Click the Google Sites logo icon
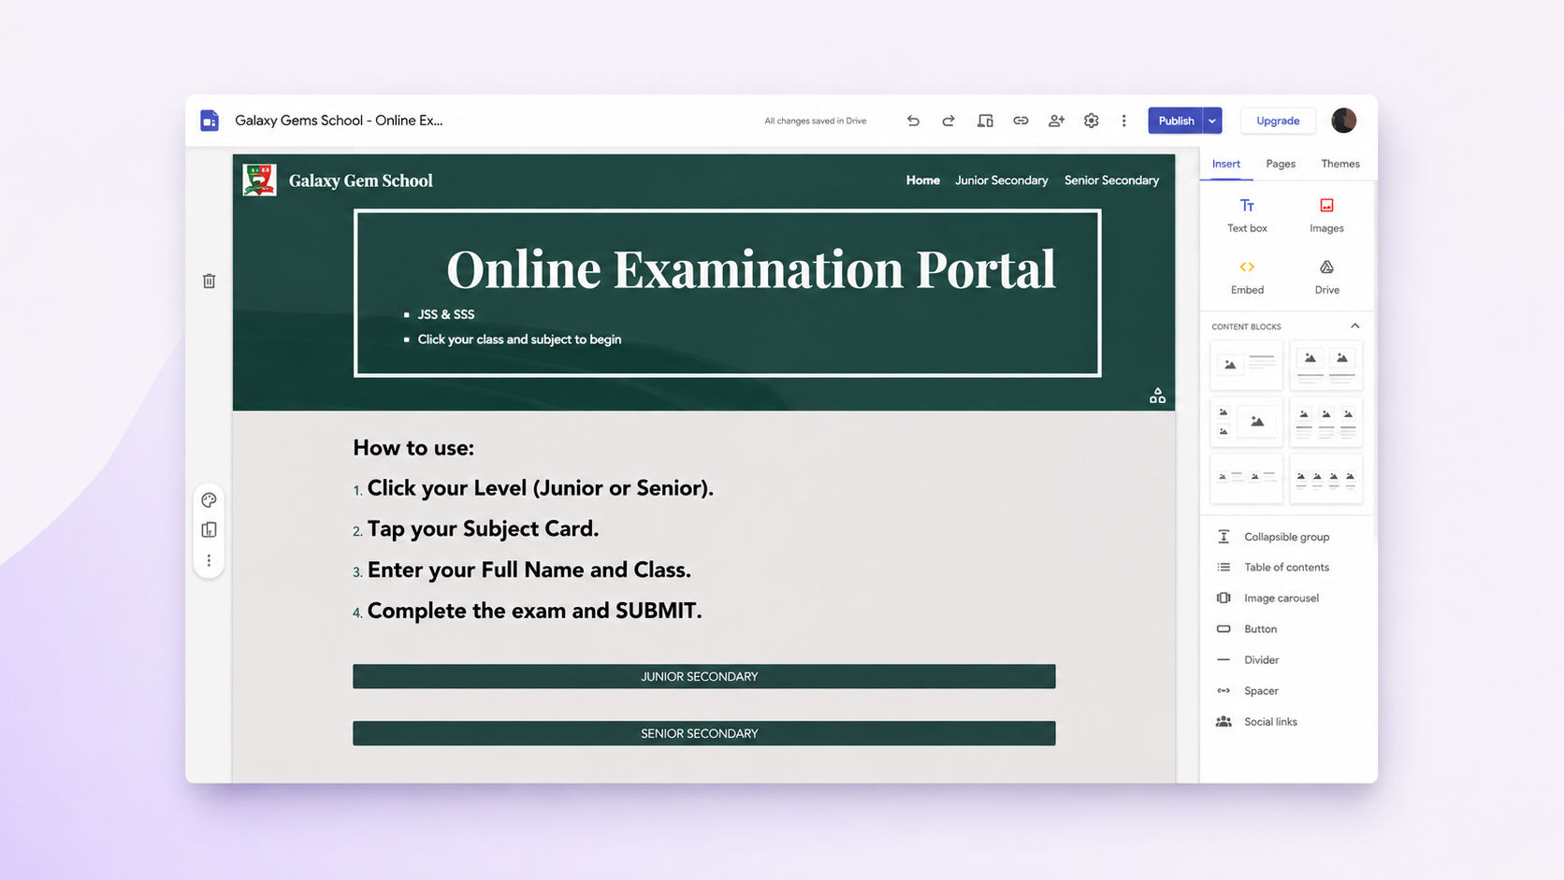The image size is (1564, 880). pyautogui.click(x=210, y=121)
